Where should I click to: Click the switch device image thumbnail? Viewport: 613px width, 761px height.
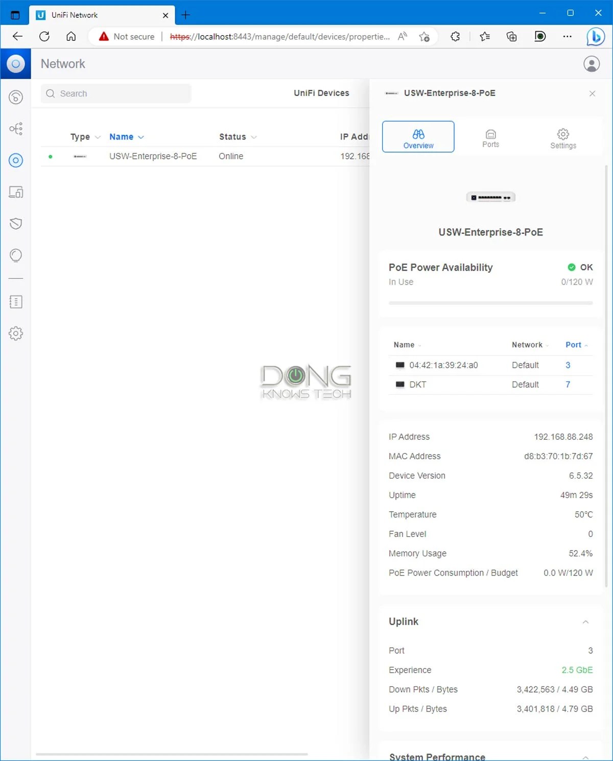pos(490,197)
